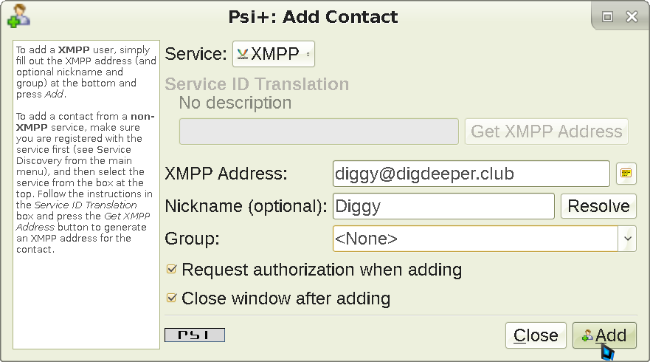The width and height of the screenshot is (650, 362).
Task: Click the Service ID Translation text box
Action: 319,132
